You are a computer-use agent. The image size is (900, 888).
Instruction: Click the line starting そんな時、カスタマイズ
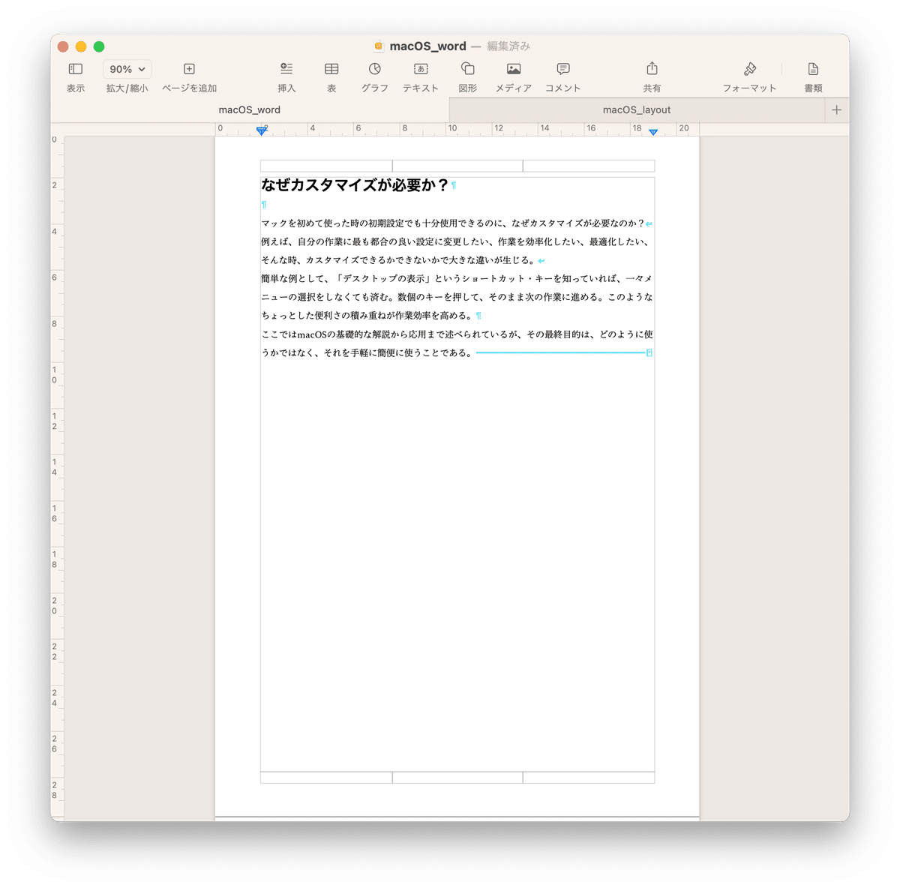[x=398, y=260]
